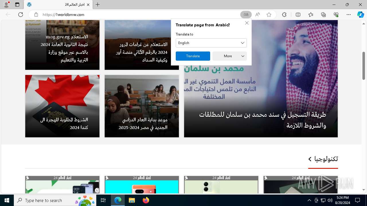367x206 pixels.
Task: Click the address bar URL
Action: click(63, 15)
